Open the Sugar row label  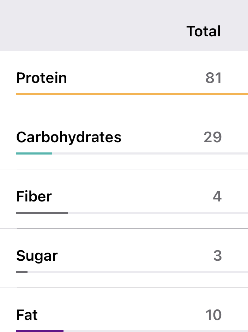(x=37, y=256)
